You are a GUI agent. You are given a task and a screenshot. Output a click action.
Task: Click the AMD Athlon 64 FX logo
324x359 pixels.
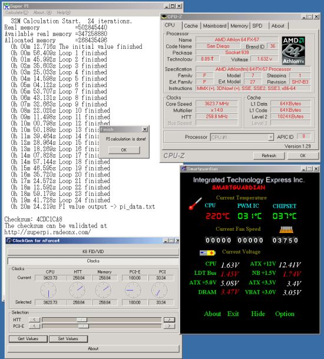tap(293, 51)
